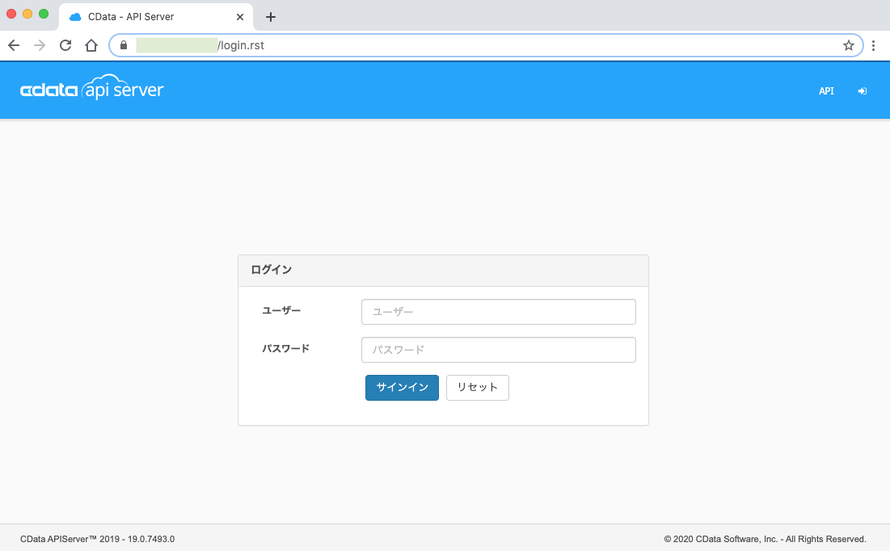Click the browser home icon
Viewport: 890px width, 551px height.
click(x=91, y=45)
